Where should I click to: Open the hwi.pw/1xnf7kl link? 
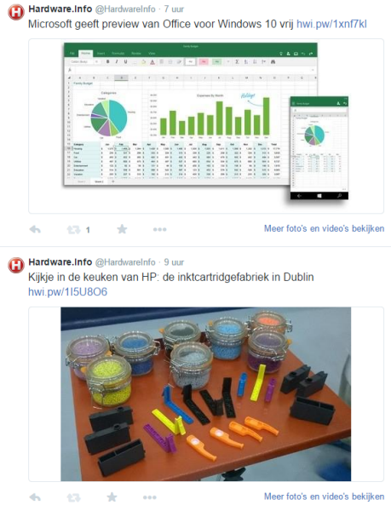[331, 24]
